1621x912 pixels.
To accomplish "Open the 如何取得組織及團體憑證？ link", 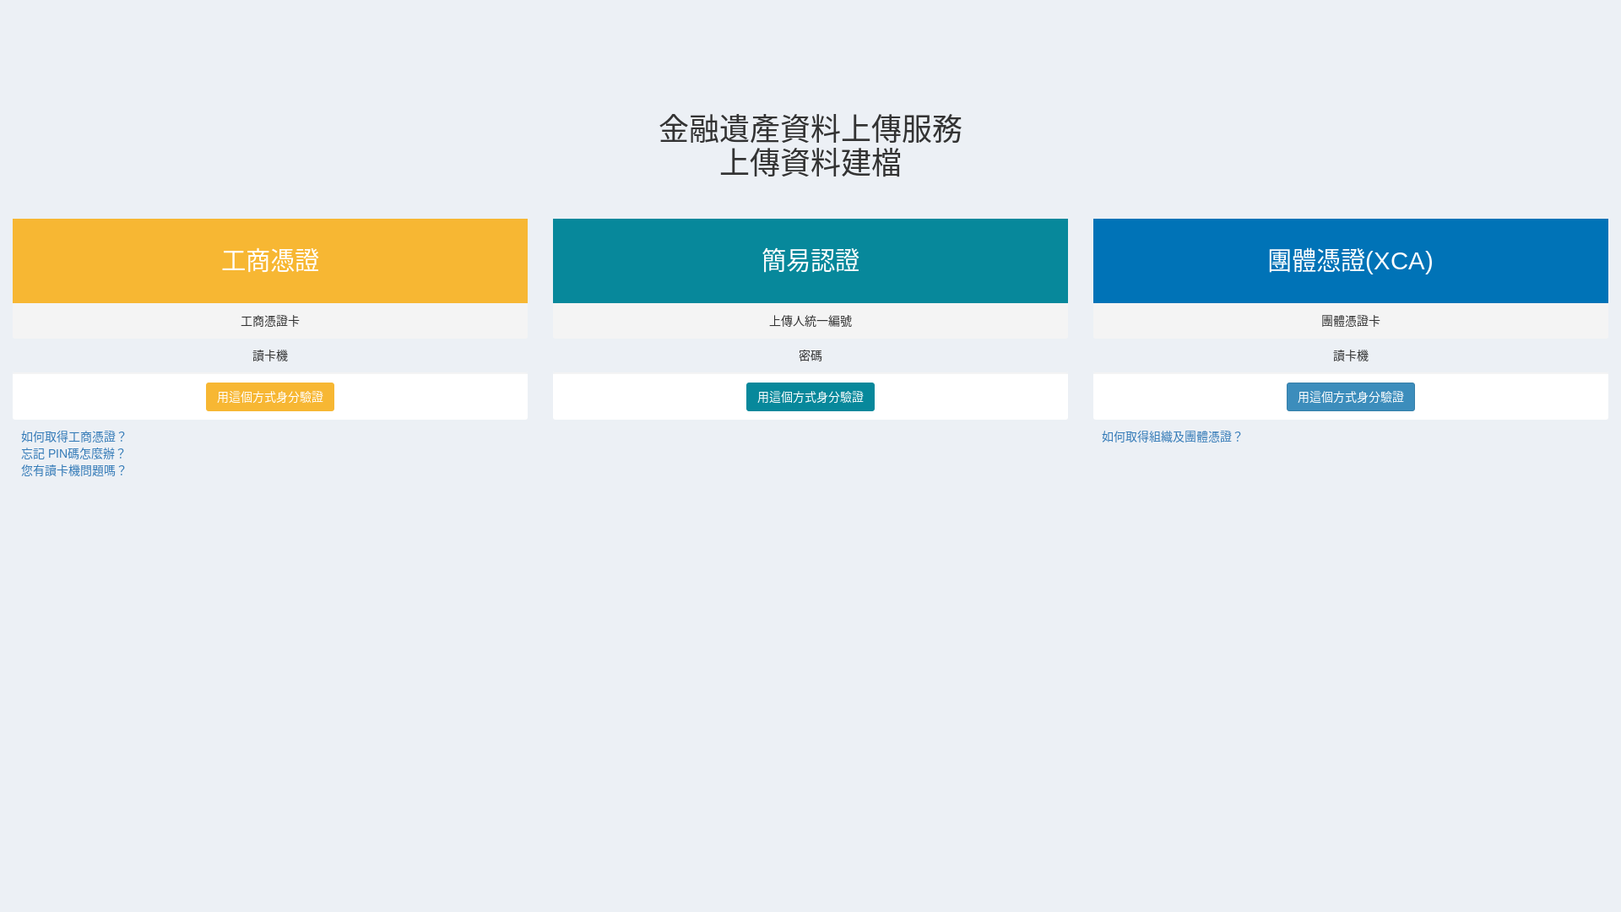I will click(1172, 437).
